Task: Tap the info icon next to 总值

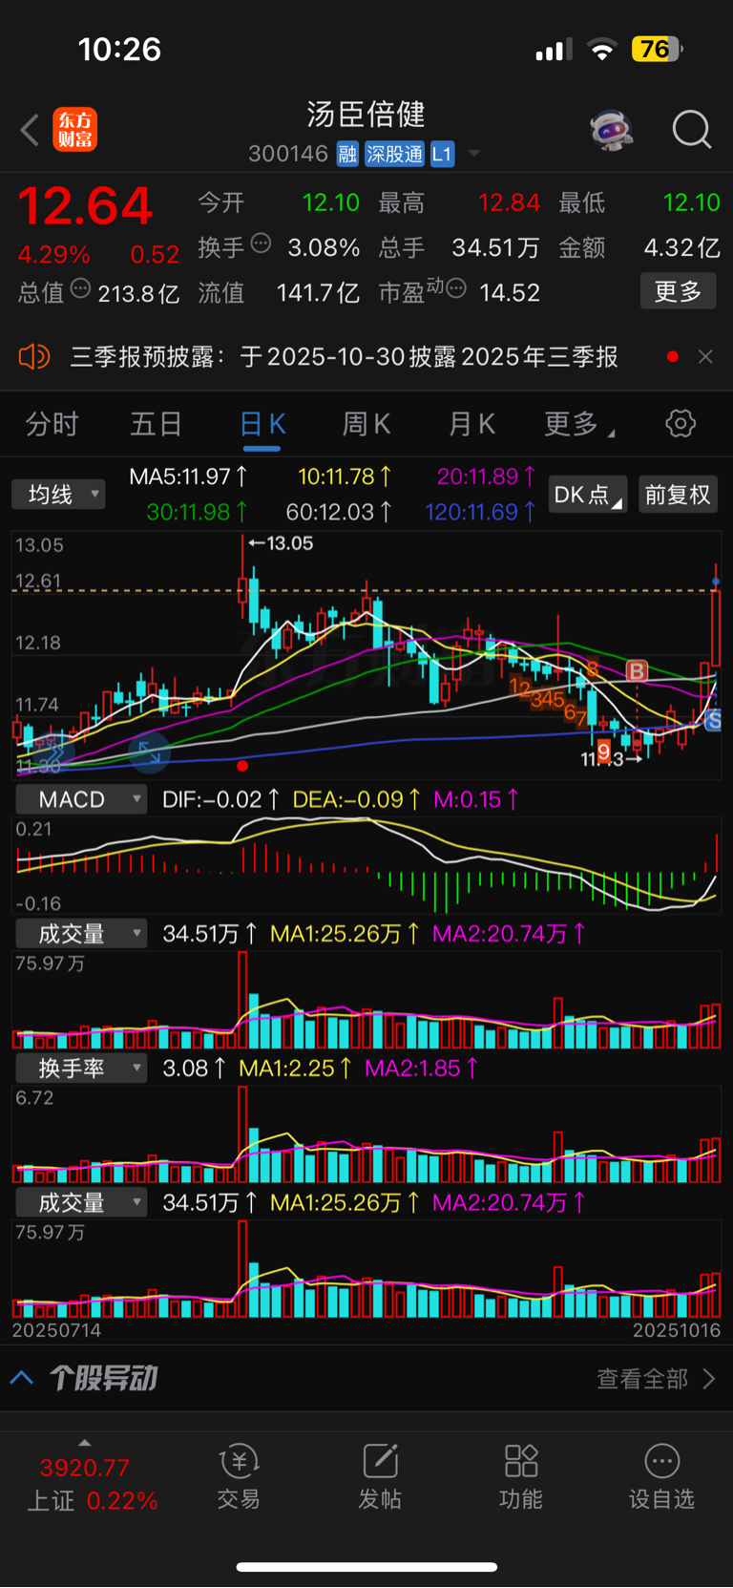Action: coord(80,288)
